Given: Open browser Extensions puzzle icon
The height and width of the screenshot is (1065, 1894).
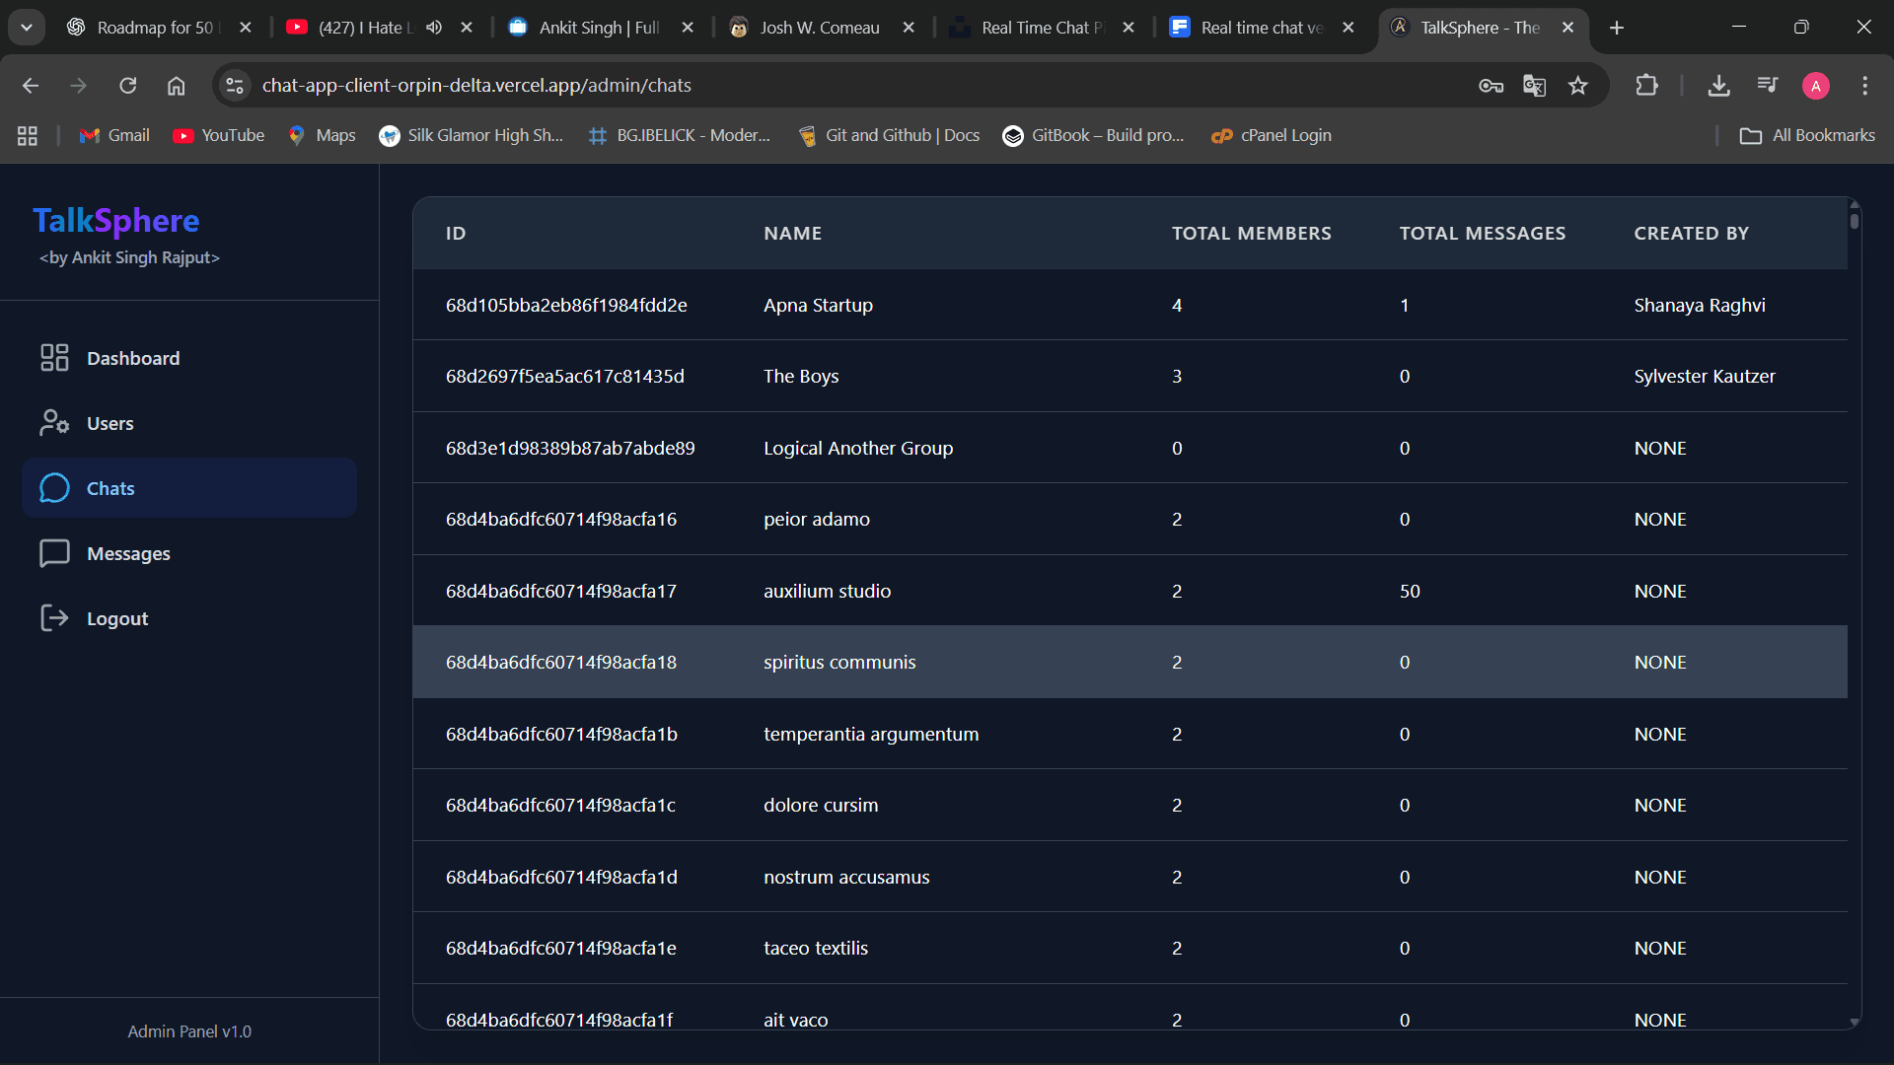Looking at the screenshot, I should (1646, 86).
